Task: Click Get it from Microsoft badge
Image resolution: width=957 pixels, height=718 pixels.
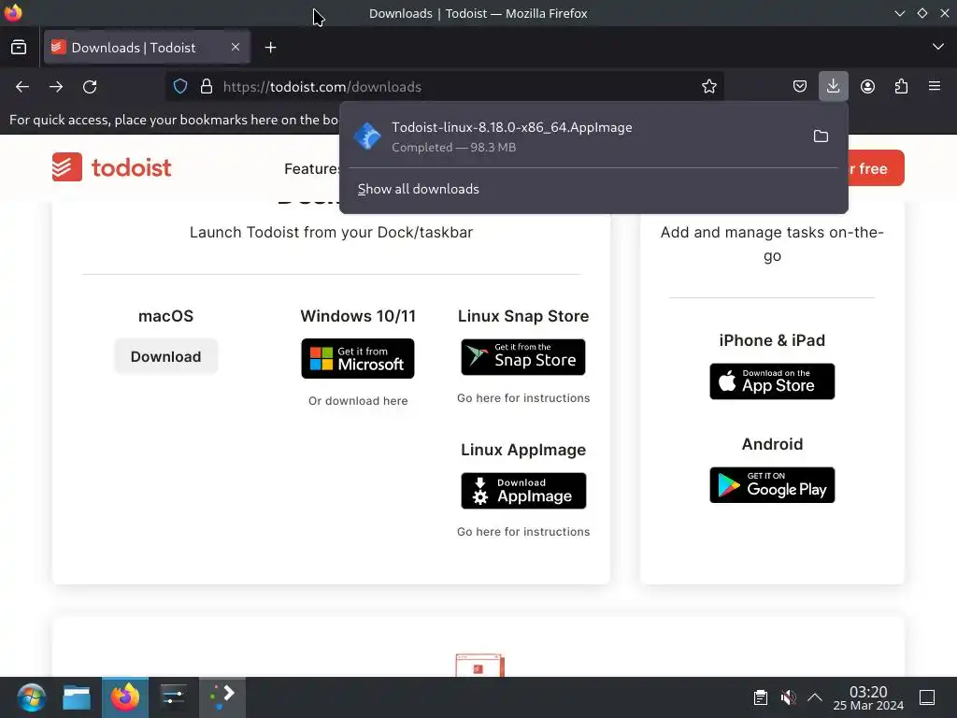Action: tap(358, 358)
